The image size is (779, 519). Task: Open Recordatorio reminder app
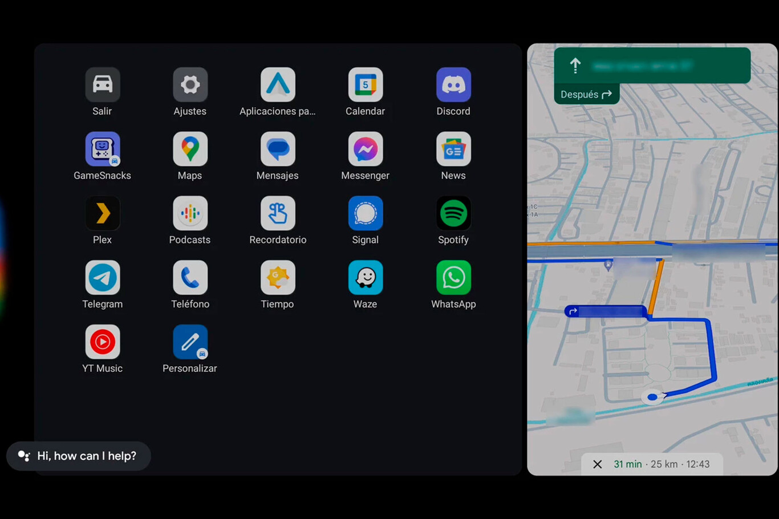[x=278, y=213]
